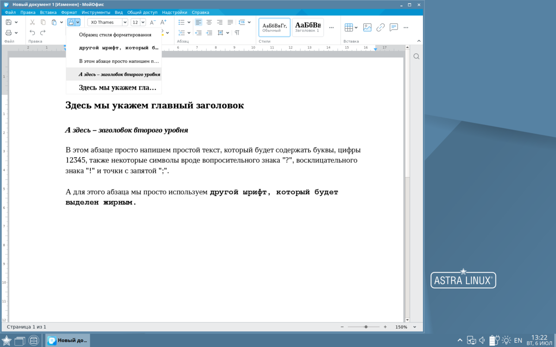Insert an image into the document
Screen dimensions: 556x347
(367, 27)
